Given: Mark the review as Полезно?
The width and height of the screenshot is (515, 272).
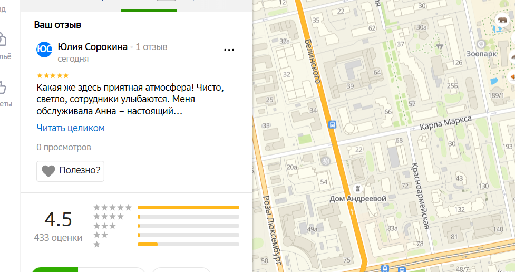Looking at the screenshot, I should click(x=70, y=171).
